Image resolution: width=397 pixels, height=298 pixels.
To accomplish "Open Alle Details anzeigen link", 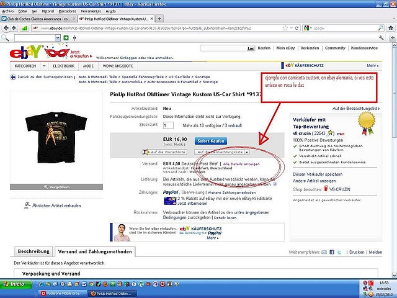I will point(241,164).
